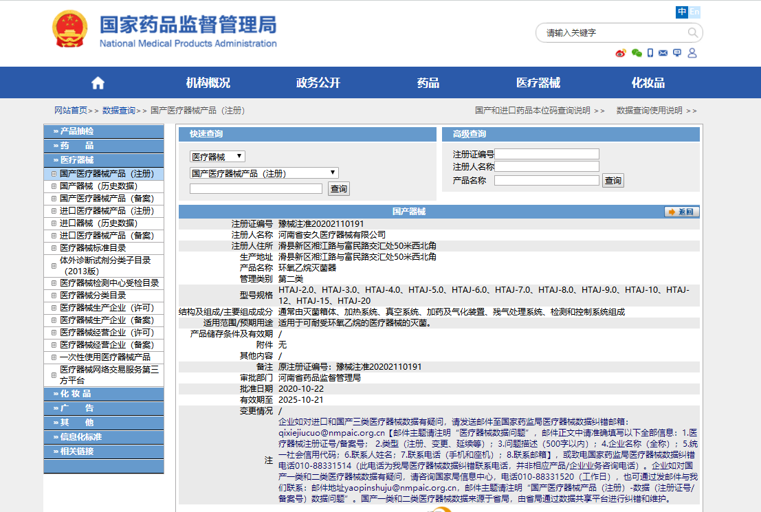This screenshot has width=761, height=512.
Task: Click 河南省药品监督管理局 approval department value
Action: click(320, 378)
